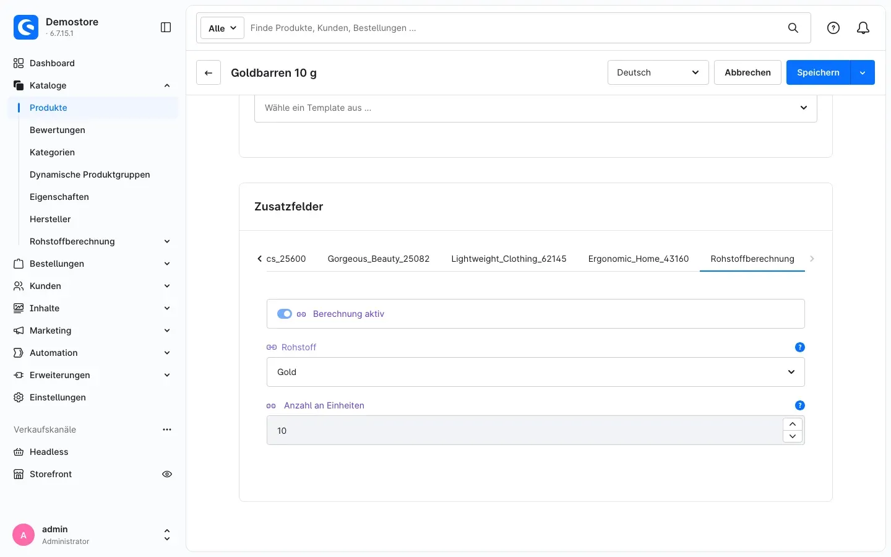Open the Verkaufskanäle three-dots menu
The height and width of the screenshot is (557, 891).
coord(167,430)
